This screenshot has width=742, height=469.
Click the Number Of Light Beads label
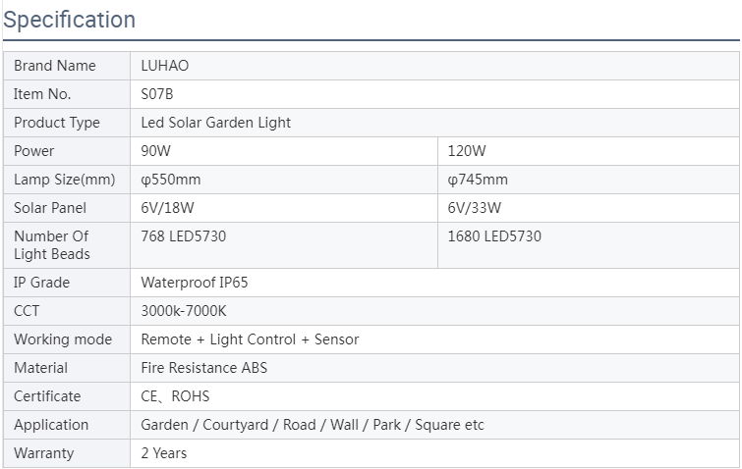(x=52, y=245)
